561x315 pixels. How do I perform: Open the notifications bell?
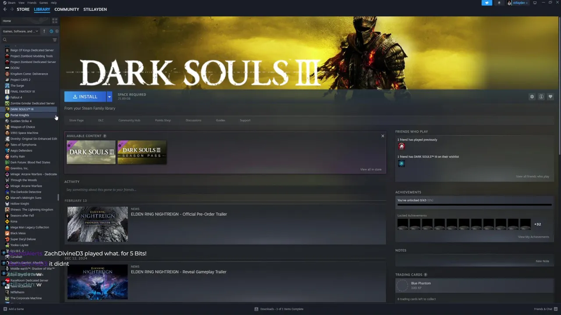(x=499, y=3)
